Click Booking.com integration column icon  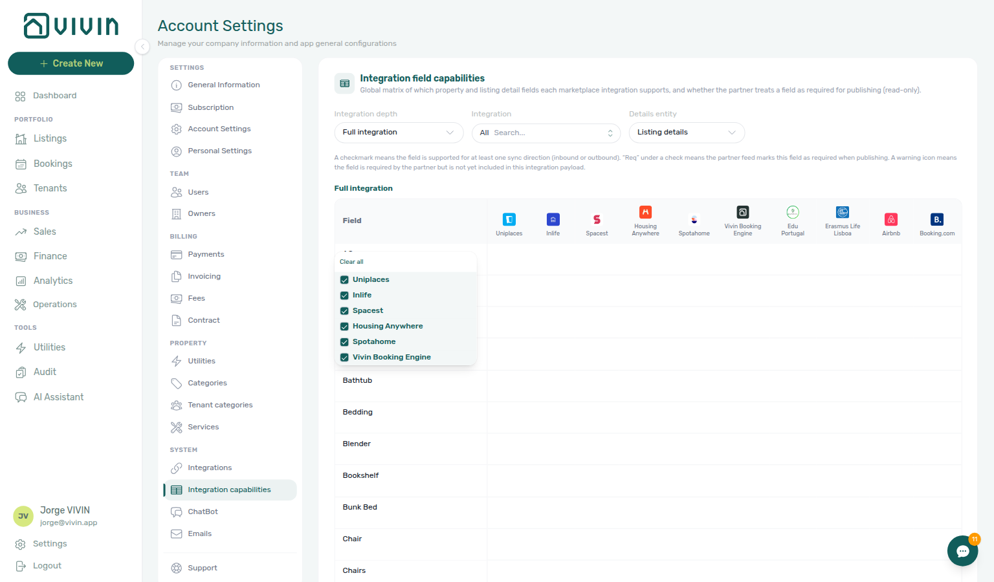click(937, 219)
